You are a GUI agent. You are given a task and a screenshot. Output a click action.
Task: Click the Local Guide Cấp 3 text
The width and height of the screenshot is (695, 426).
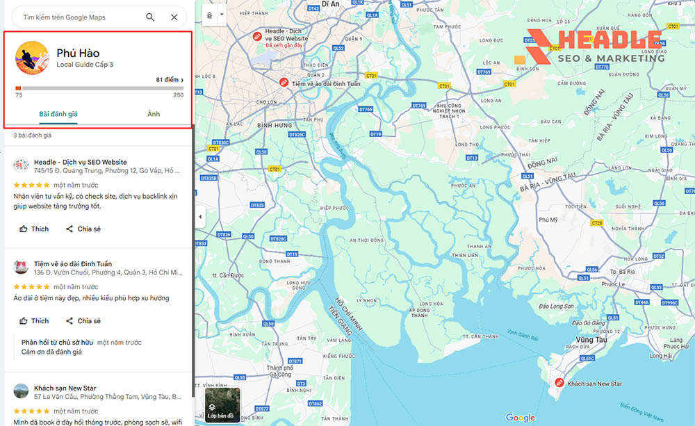(85, 64)
